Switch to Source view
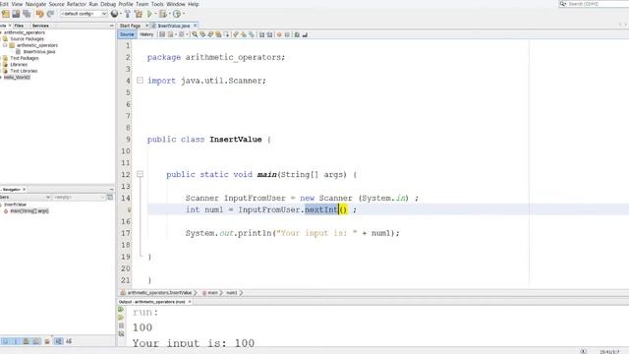Viewport: 629px width, 354px height. tap(127, 34)
